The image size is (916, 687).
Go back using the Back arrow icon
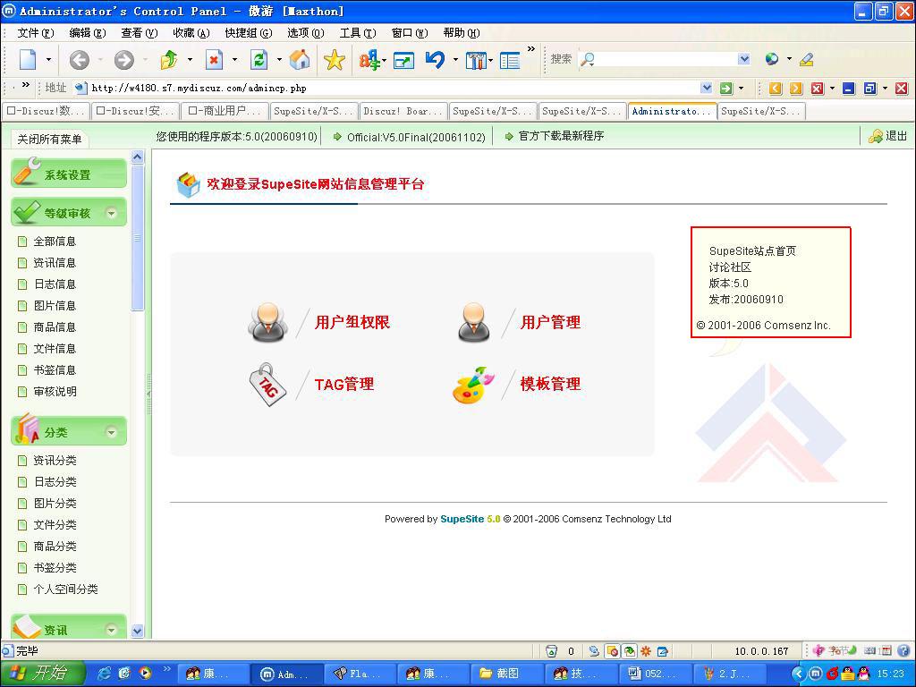pyautogui.click(x=80, y=60)
